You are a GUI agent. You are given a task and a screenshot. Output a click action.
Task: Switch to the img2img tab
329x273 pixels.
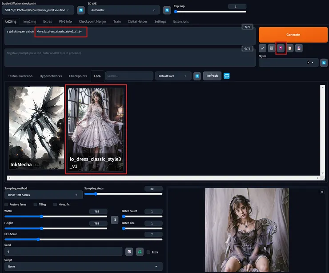pyautogui.click(x=30, y=21)
